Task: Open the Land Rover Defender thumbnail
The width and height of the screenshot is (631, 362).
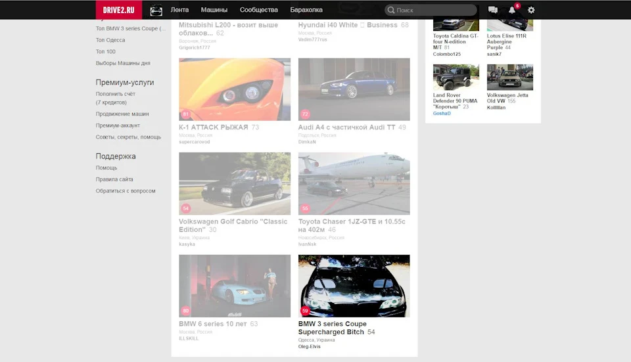Action: coord(456,78)
